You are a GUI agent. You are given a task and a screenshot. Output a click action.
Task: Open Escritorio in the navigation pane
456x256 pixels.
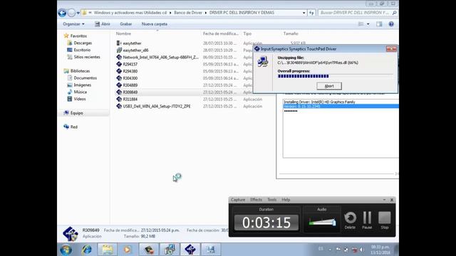pos(79,50)
